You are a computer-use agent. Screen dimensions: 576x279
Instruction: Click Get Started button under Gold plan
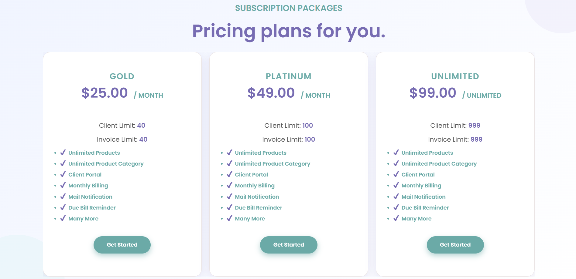[122, 245]
